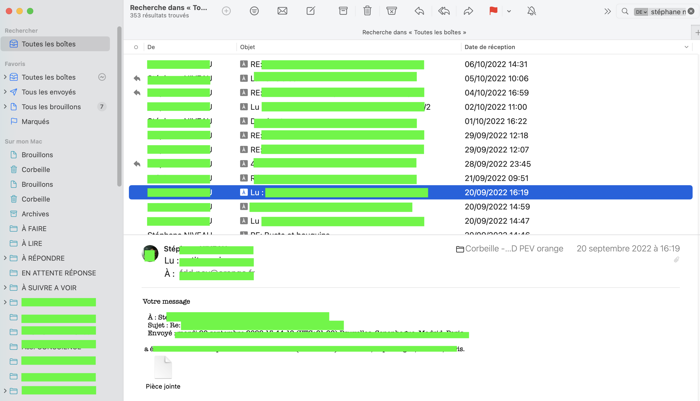
Task: Clear the search field with X button
Action: (691, 11)
